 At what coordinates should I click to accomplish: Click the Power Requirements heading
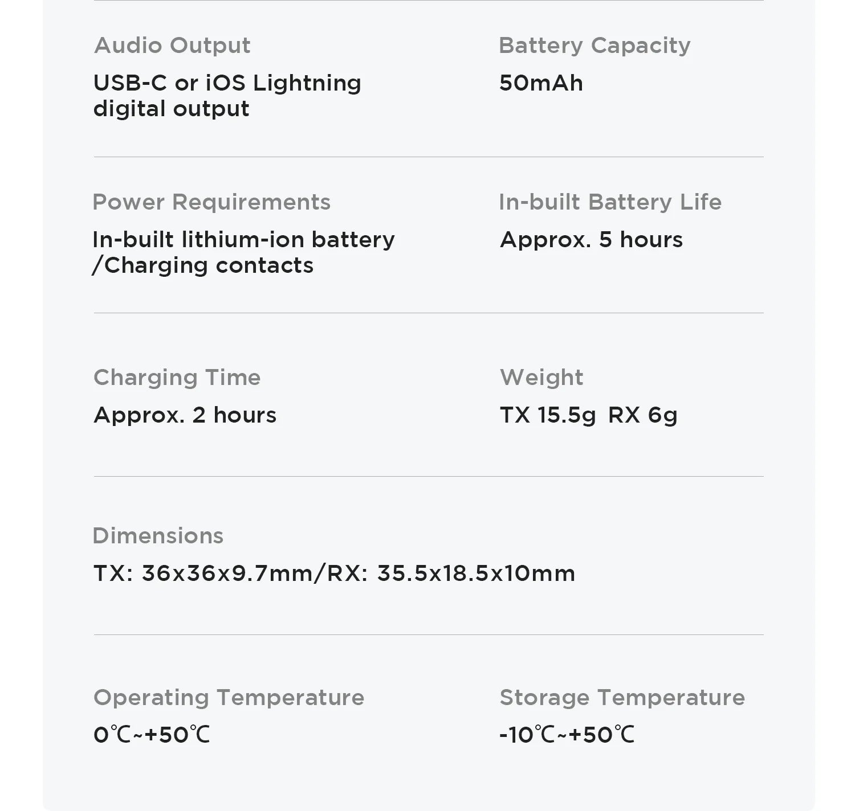pos(211,202)
